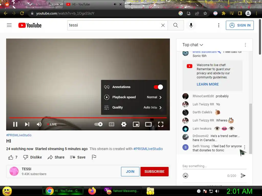Enter full screen video mode
Image resolution: width=262 pixels, height=196 pixels.
(x=161, y=124)
